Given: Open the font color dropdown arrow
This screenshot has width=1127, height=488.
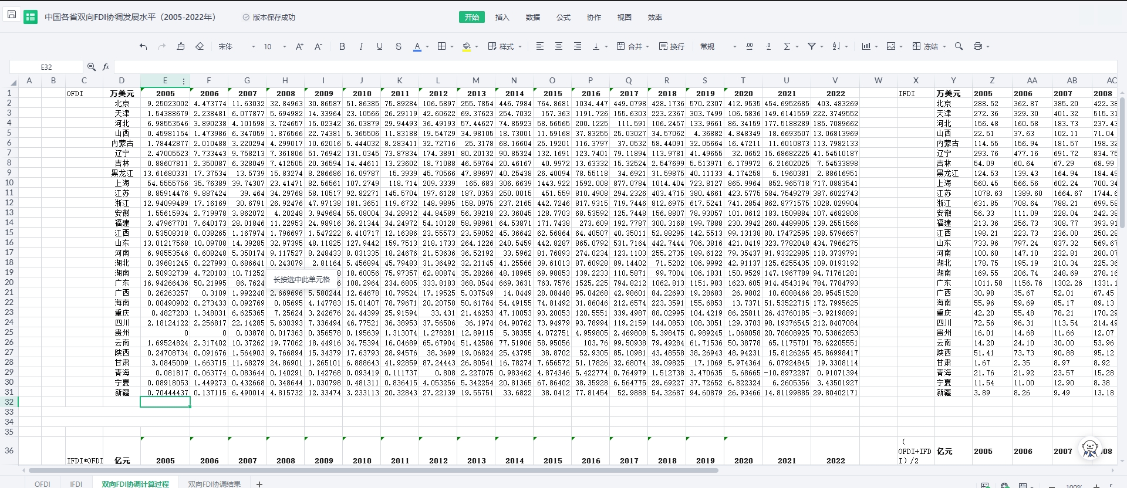Looking at the screenshot, I should coord(427,47).
